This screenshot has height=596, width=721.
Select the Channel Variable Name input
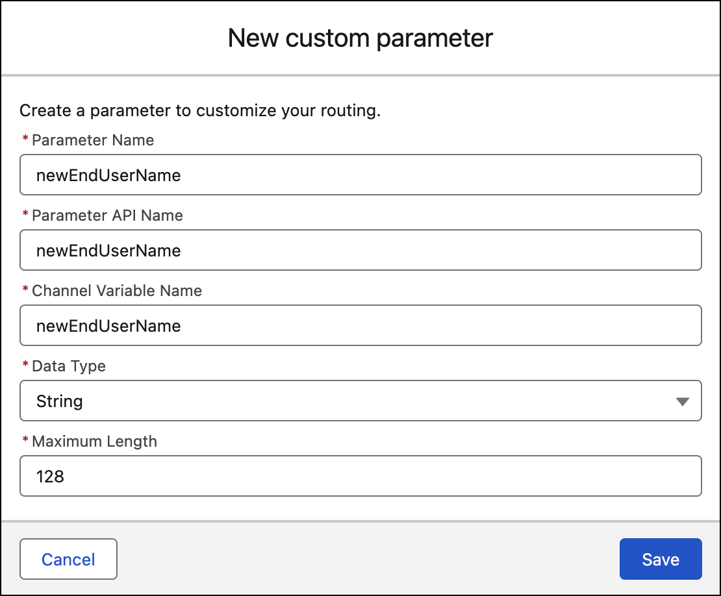pos(360,325)
